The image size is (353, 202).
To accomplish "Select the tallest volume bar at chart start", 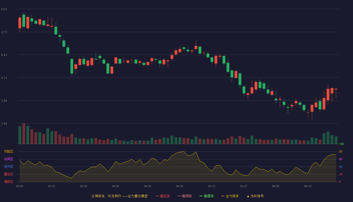I will tap(24, 134).
